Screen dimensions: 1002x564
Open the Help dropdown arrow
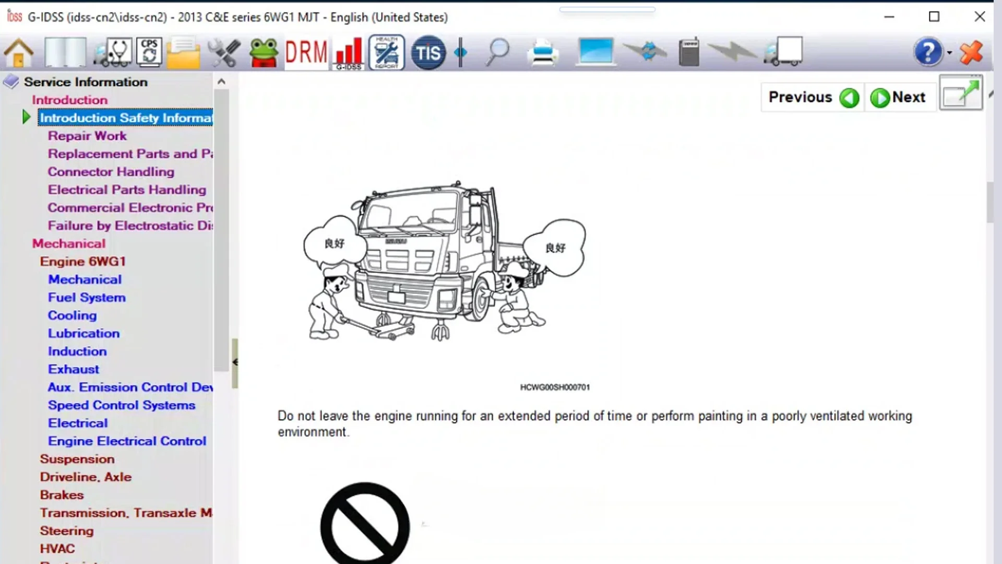click(x=949, y=52)
